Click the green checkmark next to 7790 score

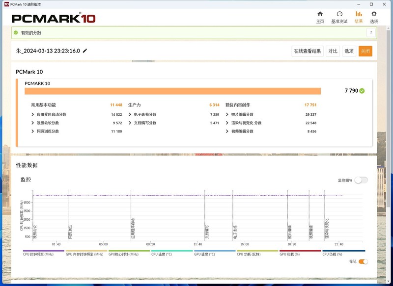point(362,91)
